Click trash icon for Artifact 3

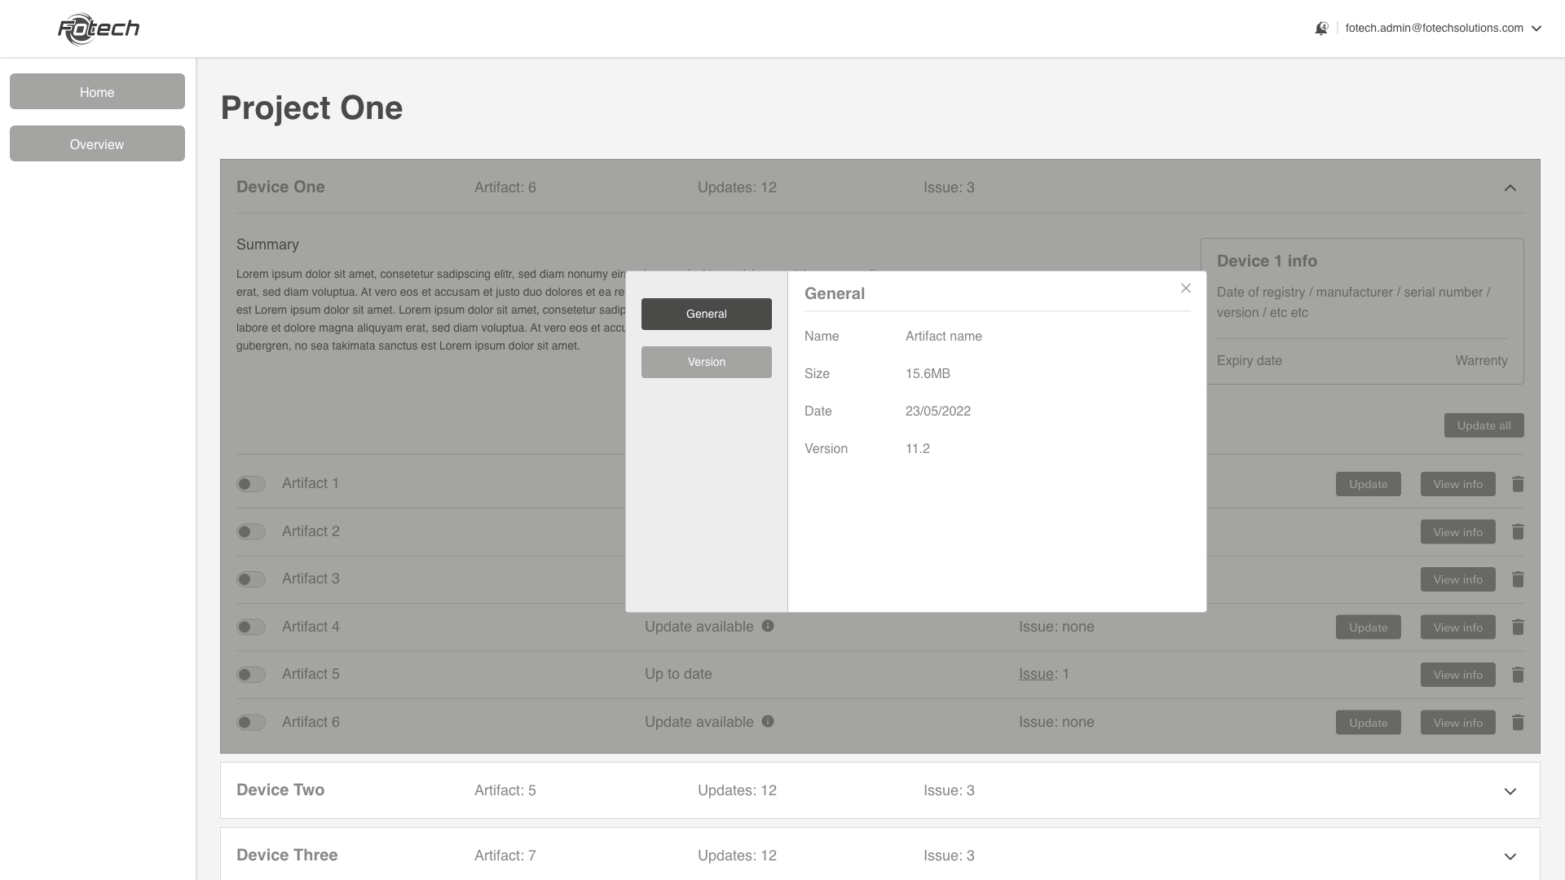pyautogui.click(x=1518, y=579)
